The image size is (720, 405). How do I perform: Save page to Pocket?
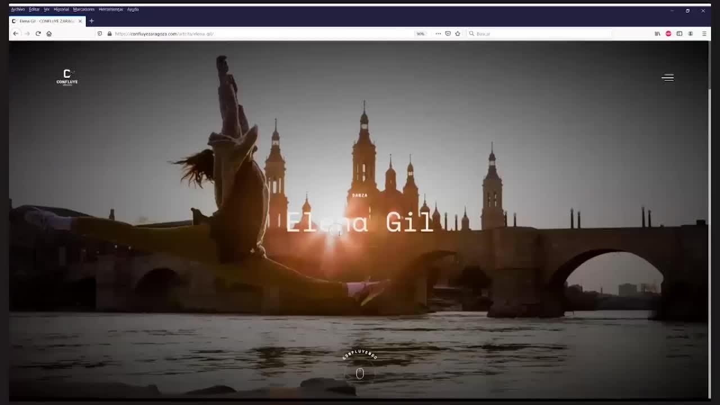(x=448, y=34)
